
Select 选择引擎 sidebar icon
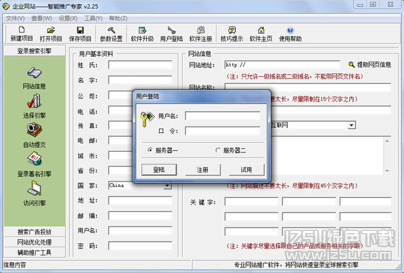coord(35,101)
